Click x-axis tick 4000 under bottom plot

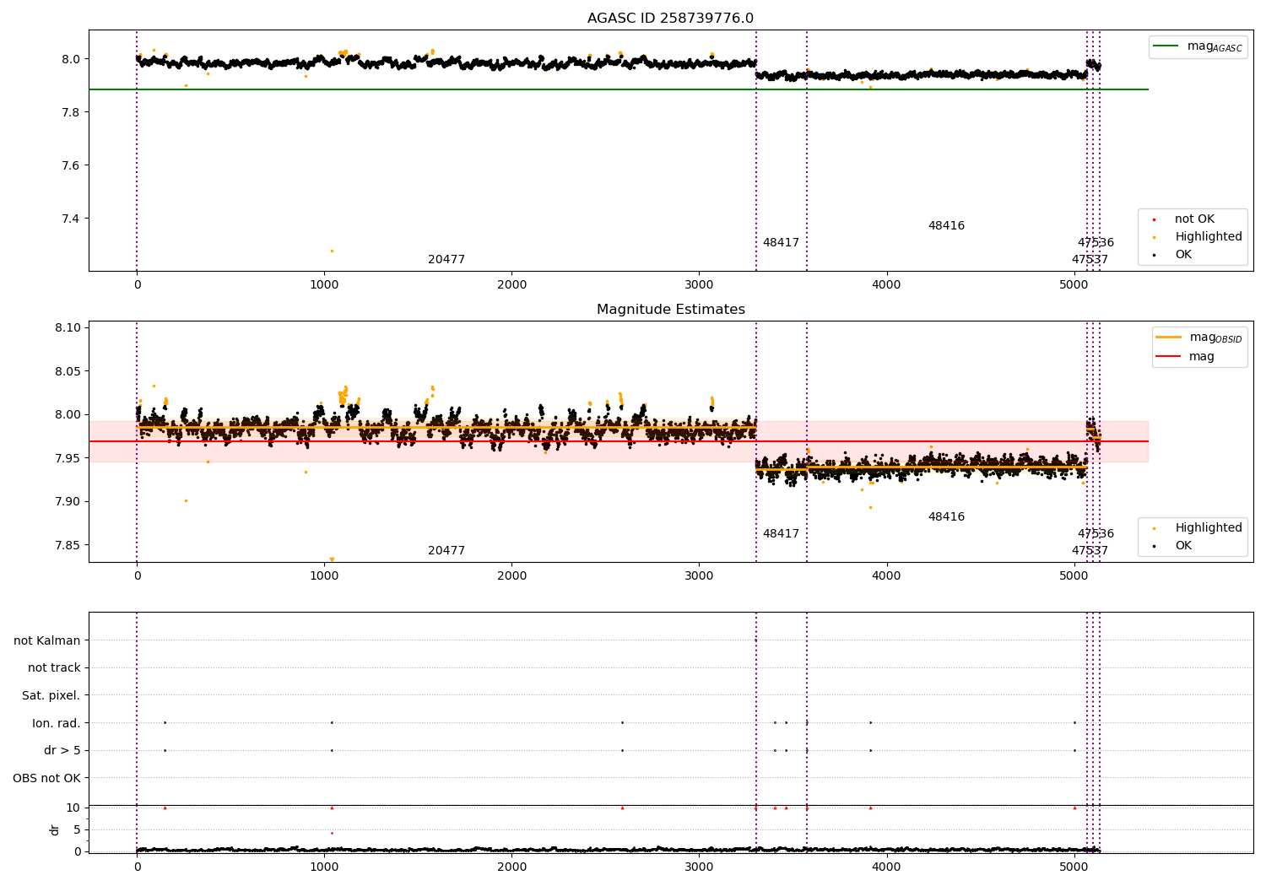(x=886, y=867)
